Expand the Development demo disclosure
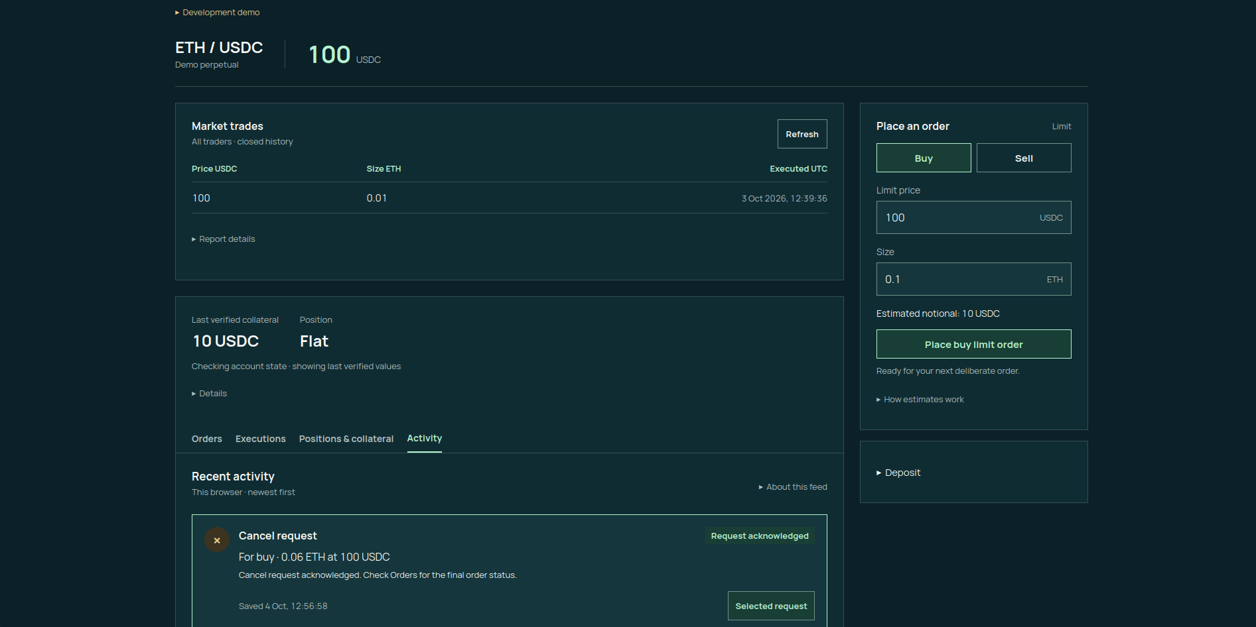1256x627 pixels. (x=218, y=13)
